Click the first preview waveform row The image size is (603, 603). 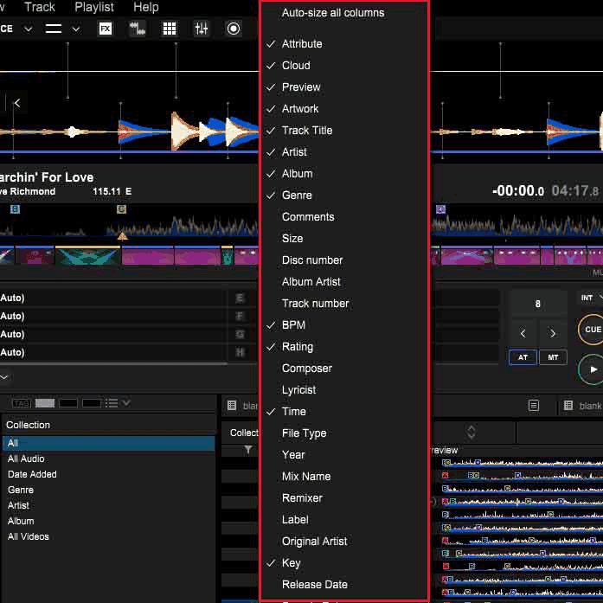point(523,463)
